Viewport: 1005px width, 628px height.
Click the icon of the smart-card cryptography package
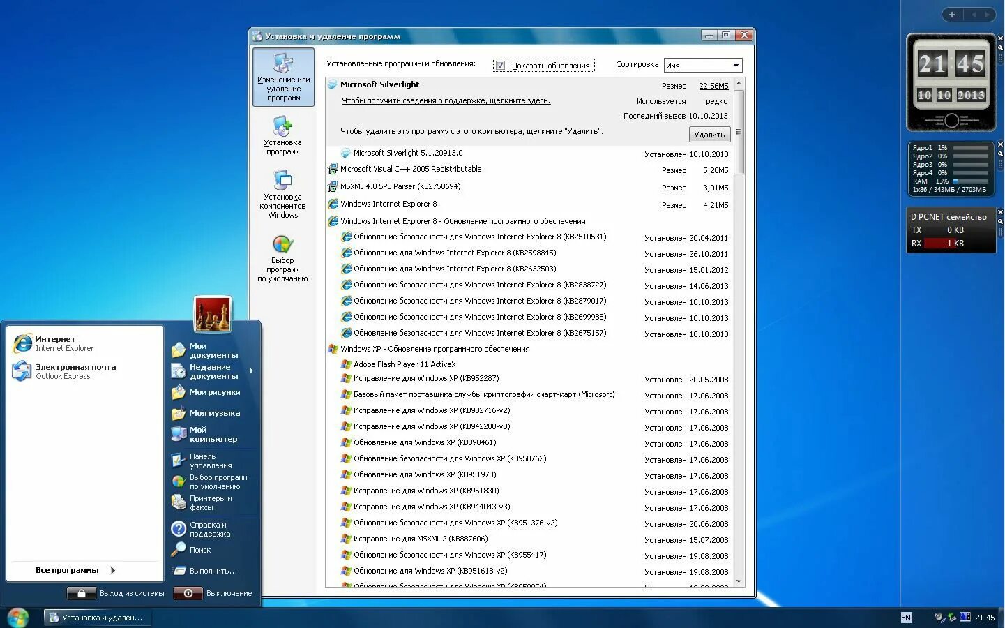(x=346, y=395)
